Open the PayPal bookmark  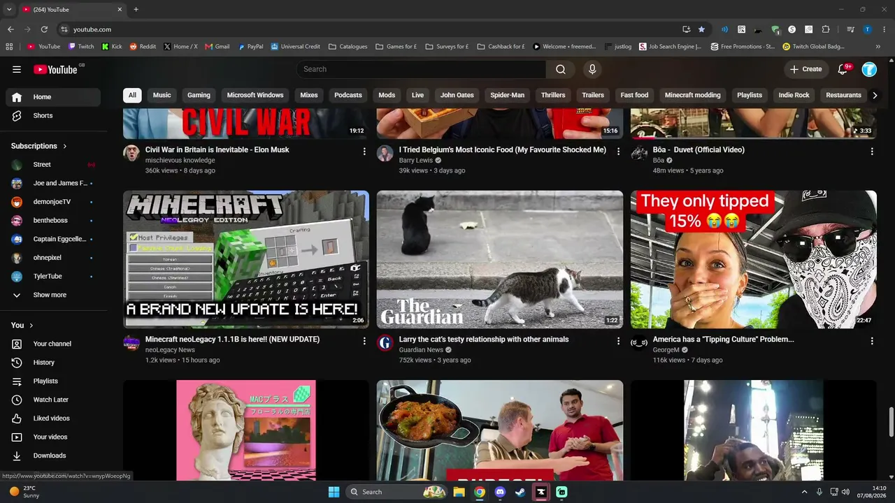coord(250,47)
